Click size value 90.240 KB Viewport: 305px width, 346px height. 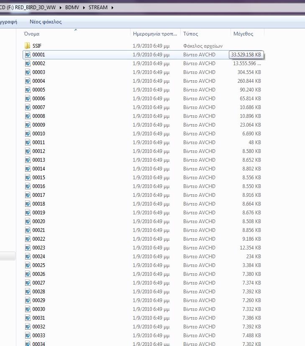pos(251,90)
